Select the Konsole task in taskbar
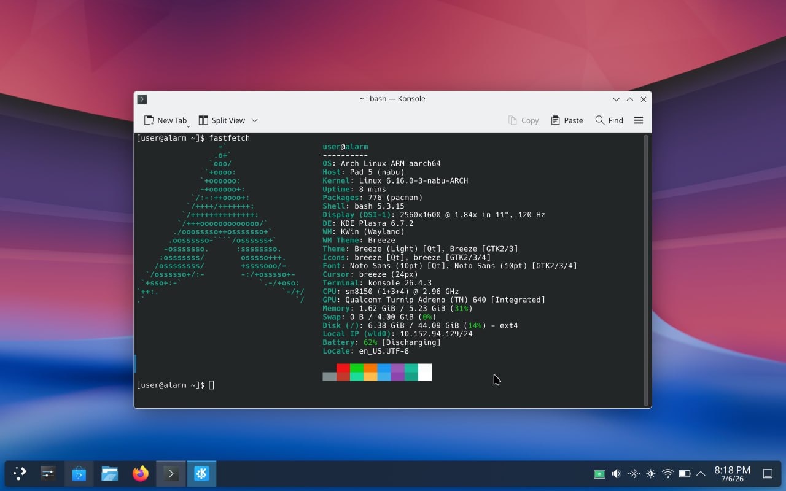Viewport: 786px width, 491px height. 171,473
